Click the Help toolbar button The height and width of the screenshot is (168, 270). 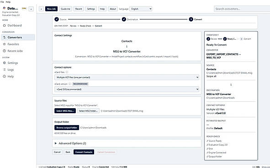click(102, 9)
